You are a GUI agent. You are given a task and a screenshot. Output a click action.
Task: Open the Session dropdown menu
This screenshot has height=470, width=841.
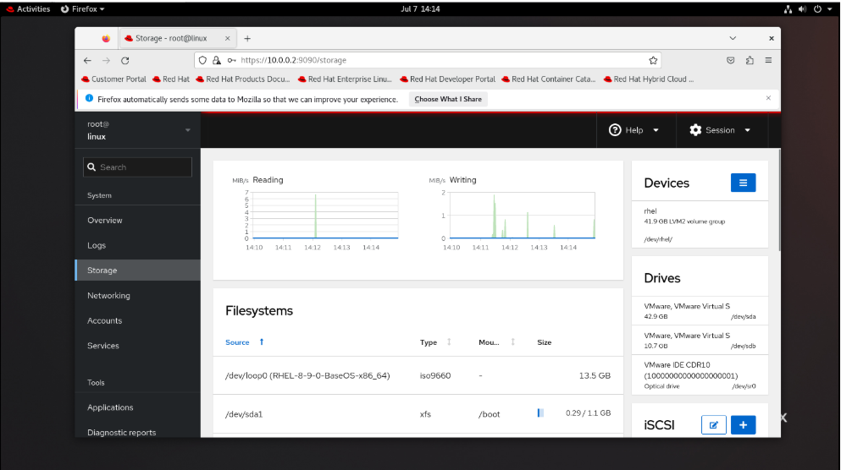(720, 130)
